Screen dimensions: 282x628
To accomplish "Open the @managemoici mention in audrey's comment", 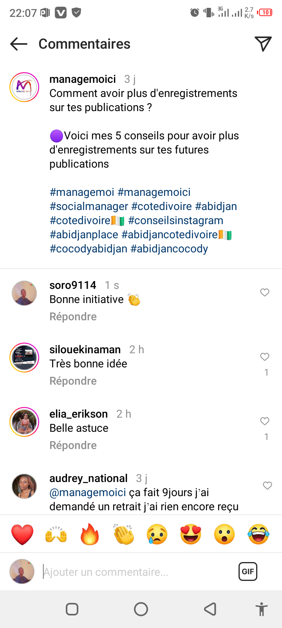I will pyautogui.click(x=88, y=493).
